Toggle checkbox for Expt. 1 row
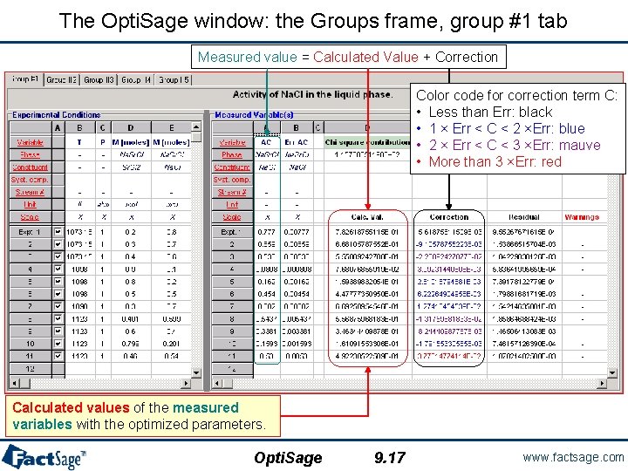Screen dimensions: 628x471 [x=58, y=232]
